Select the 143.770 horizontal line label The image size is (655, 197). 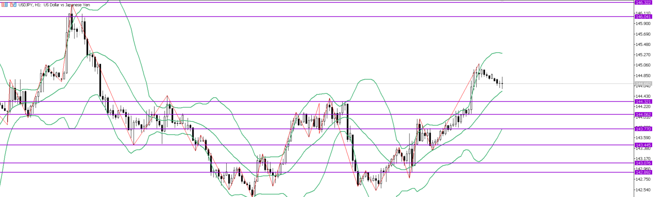tap(643, 129)
